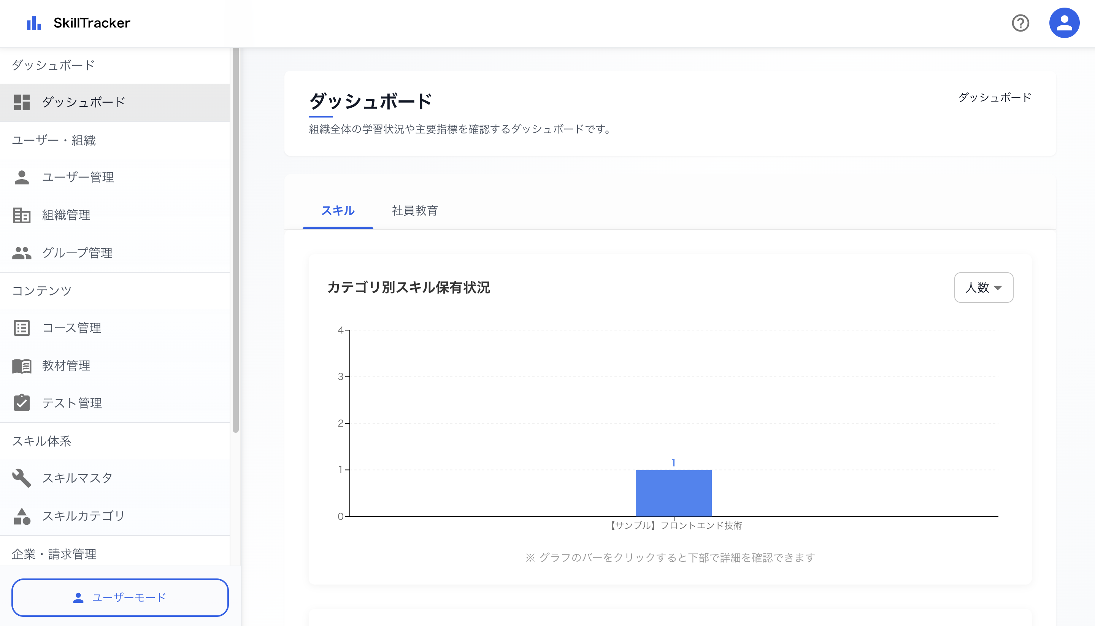The width and height of the screenshot is (1095, 626).
Task: Click the blue フロントエンド技術 chart bar
Action: (673, 493)
